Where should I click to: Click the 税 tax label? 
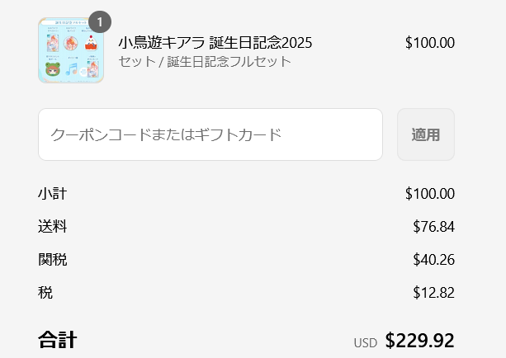[45, 293]
